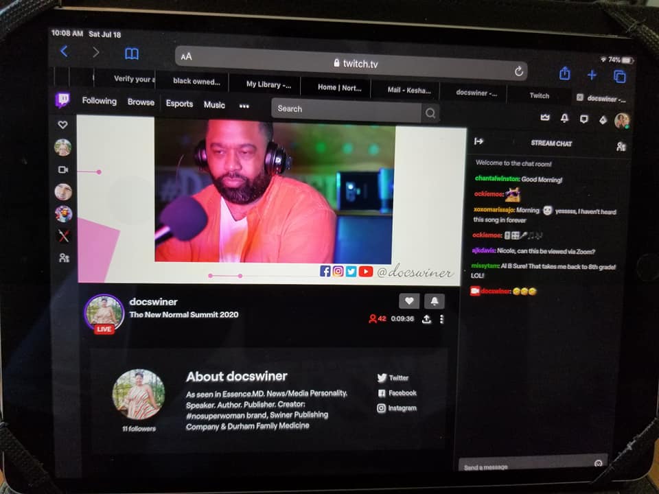Open the Prime loot crown icon
Image resolution: width=659 pixels, height=494 pixels.
545,118
